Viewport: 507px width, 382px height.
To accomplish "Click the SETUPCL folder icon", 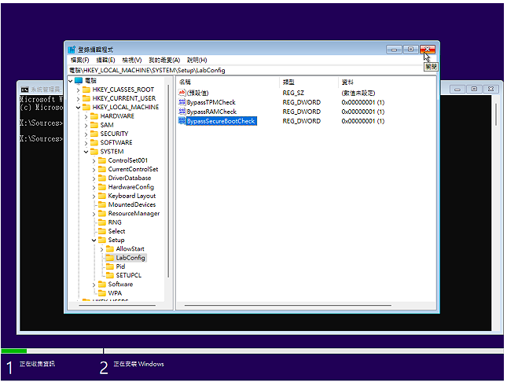I will pos(110,275).
